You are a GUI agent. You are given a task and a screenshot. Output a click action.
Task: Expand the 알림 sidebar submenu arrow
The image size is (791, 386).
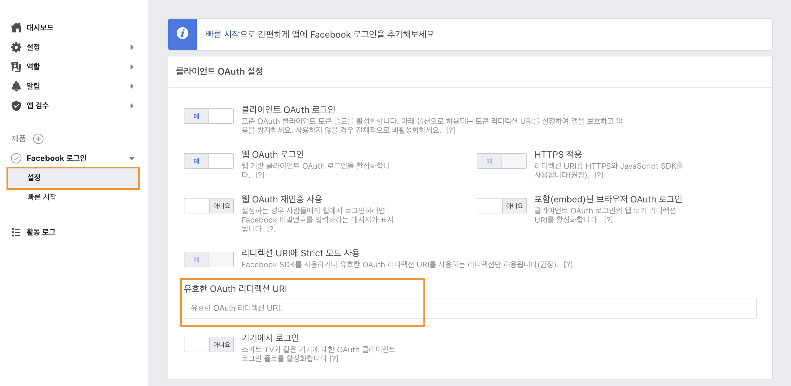132,86
